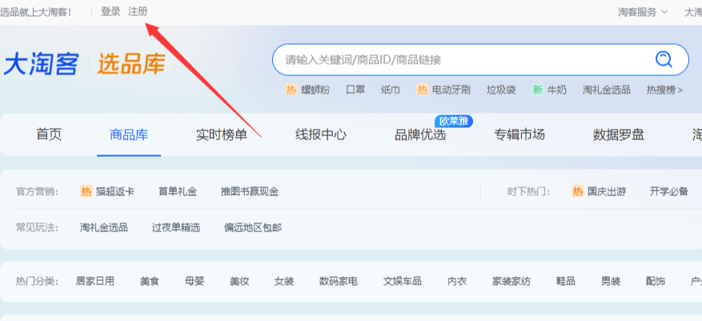Go to the 数据罗盘 tab
702x321 pixels.
[619, 134]
